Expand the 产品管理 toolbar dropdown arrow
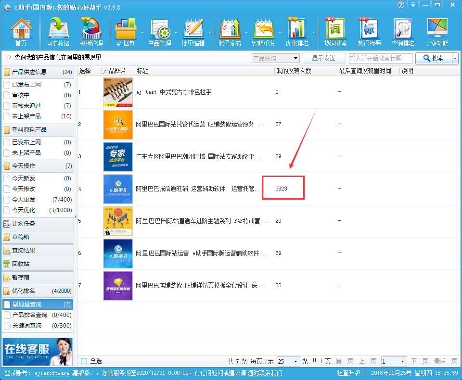The height and width of the screenshot is (380, 462). tap(176, 32)
